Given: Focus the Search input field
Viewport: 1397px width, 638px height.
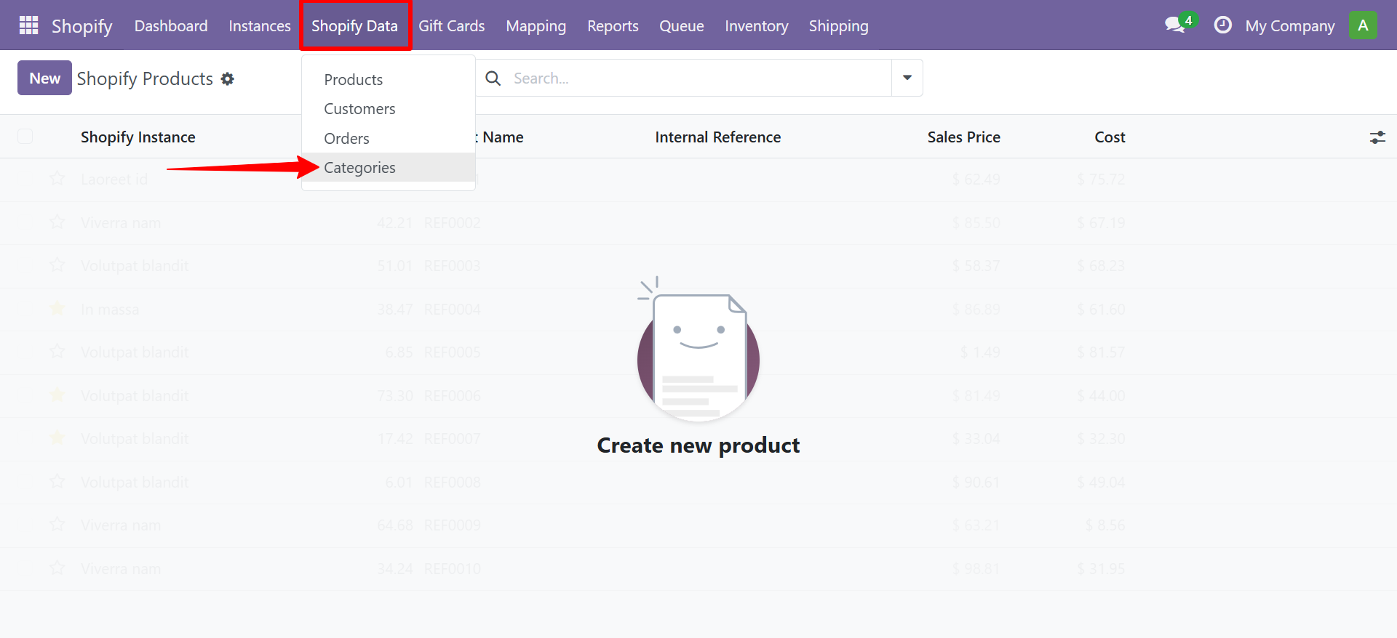Looking at the screenshot, I should tap(698, 78).
